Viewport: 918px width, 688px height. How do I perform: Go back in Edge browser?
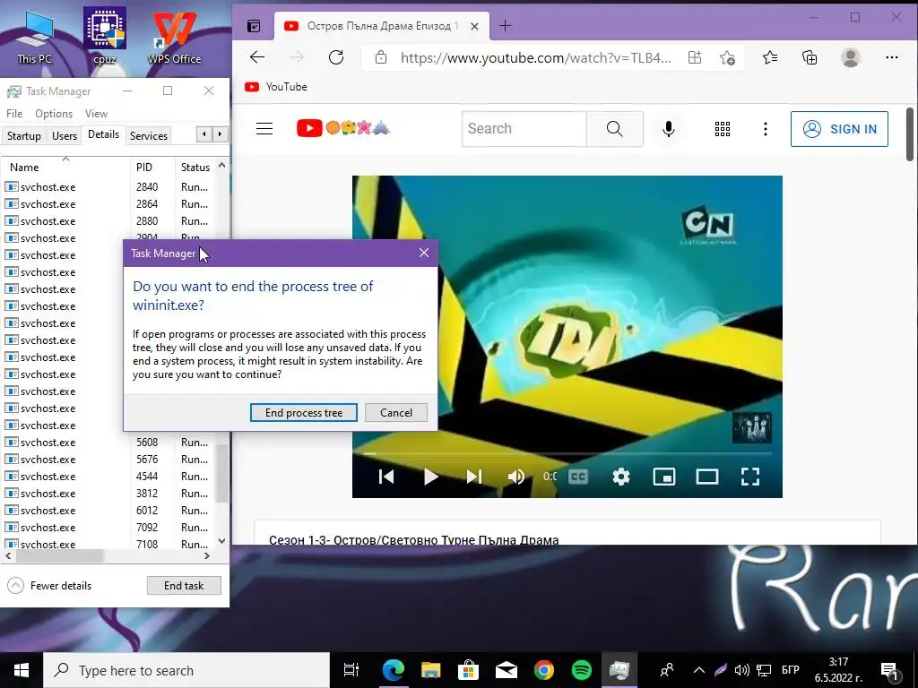(x=257, y=57)
